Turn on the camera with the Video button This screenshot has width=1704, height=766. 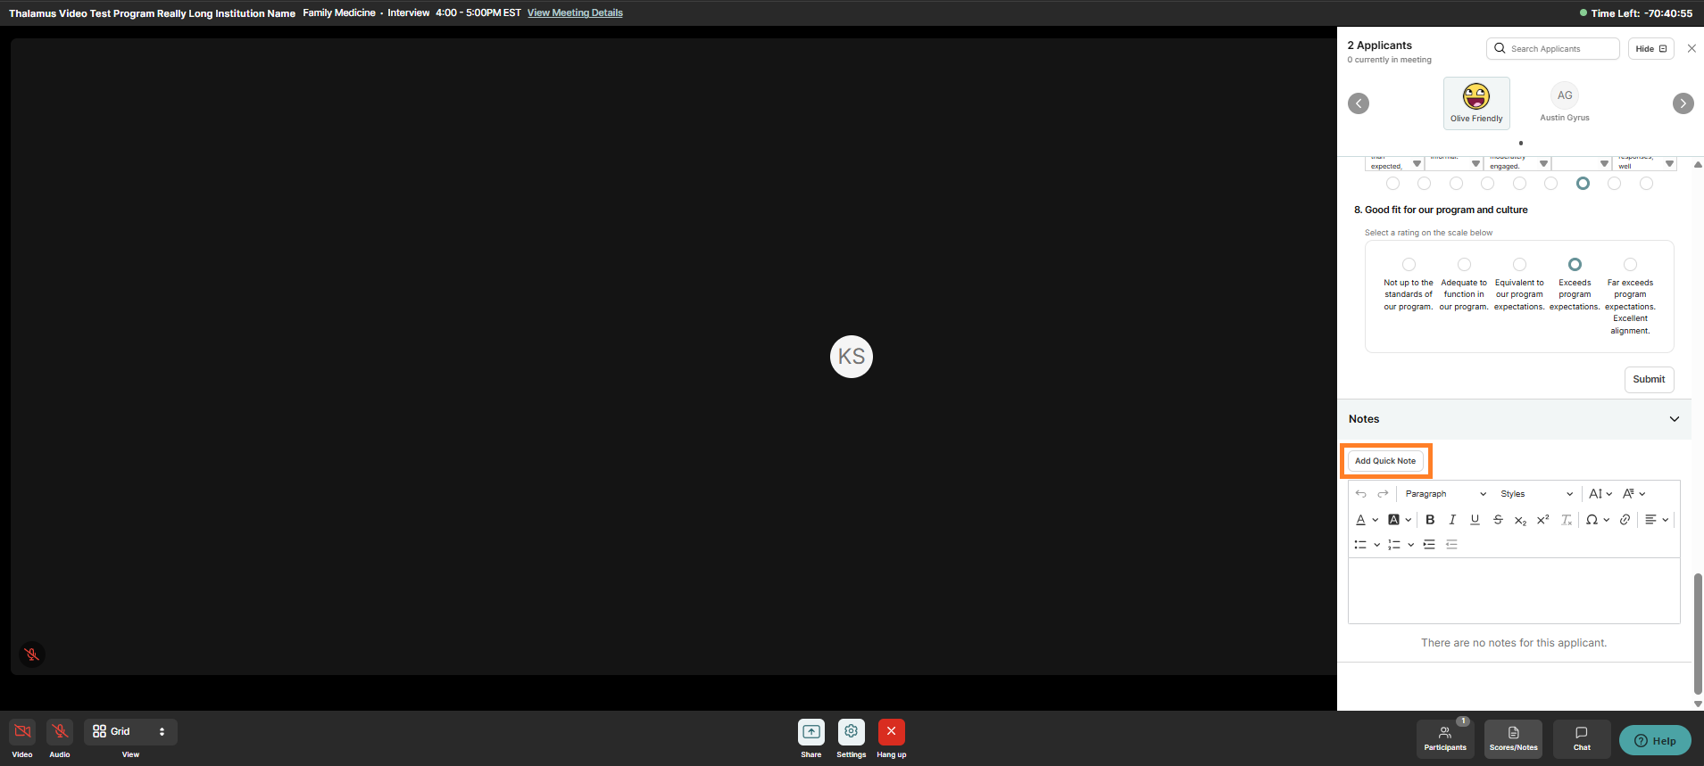pos(22,731)
